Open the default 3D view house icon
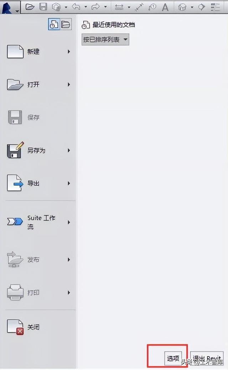 point(182,7)
